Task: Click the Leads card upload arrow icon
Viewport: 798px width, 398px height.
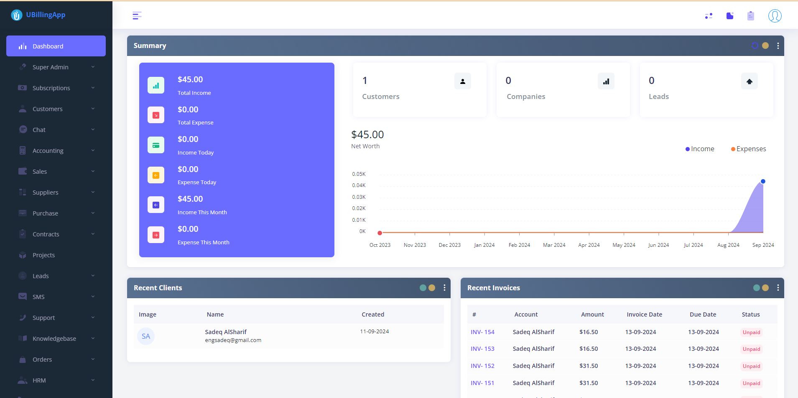Action: [749, 81]
